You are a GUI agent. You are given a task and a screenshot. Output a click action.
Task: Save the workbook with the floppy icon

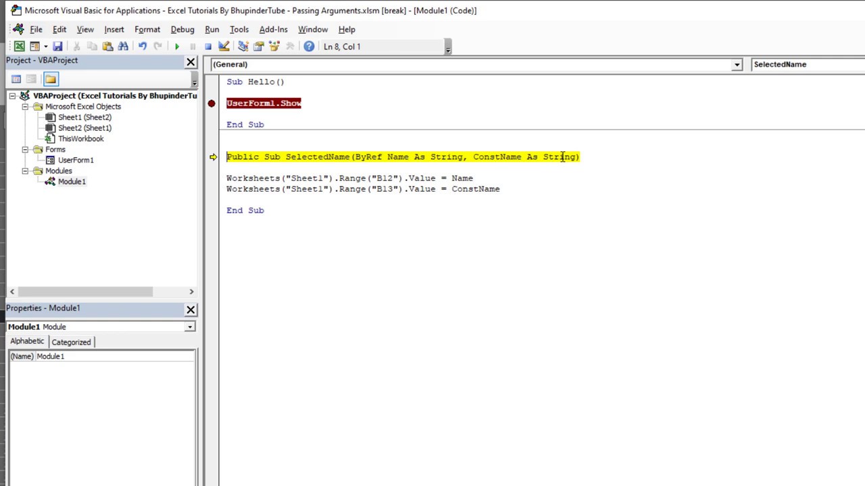[x=57, y=47]
